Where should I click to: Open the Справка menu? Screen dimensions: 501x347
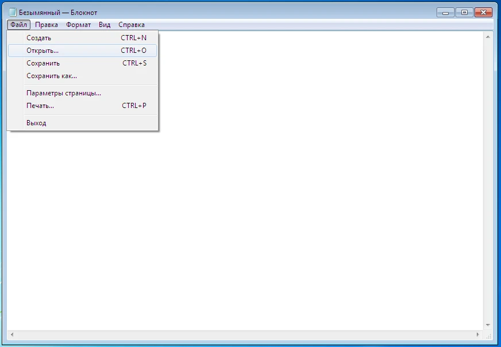[x=132, y=25]
